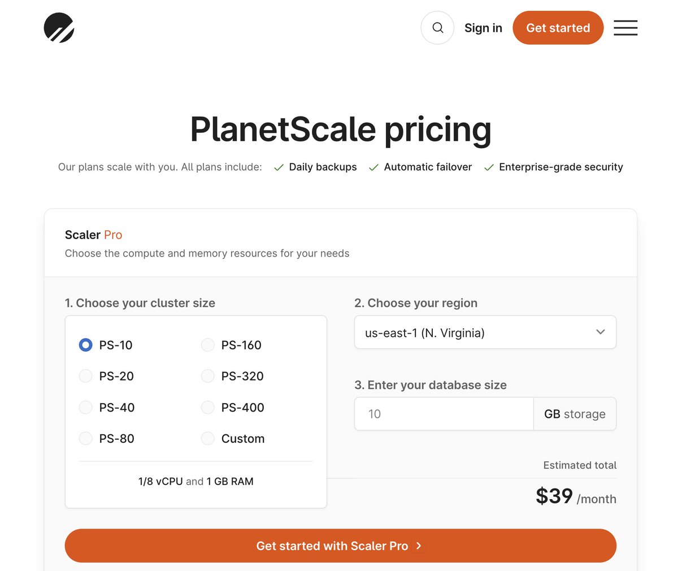Click the Enterprise-grade security checkmark icon
The image size is (678, 571).
click(x=489, y=167)
